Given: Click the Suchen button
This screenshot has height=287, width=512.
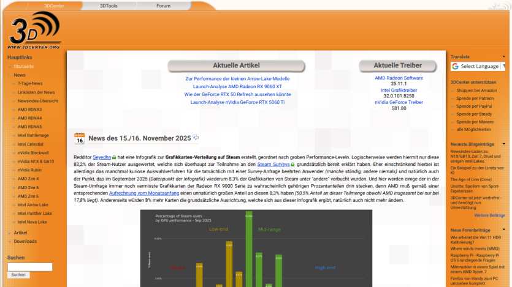Looking at the screenshot, I should point(18,275).
